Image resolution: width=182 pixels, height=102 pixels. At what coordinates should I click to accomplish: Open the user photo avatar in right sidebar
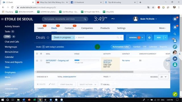(x=175, y=53)
